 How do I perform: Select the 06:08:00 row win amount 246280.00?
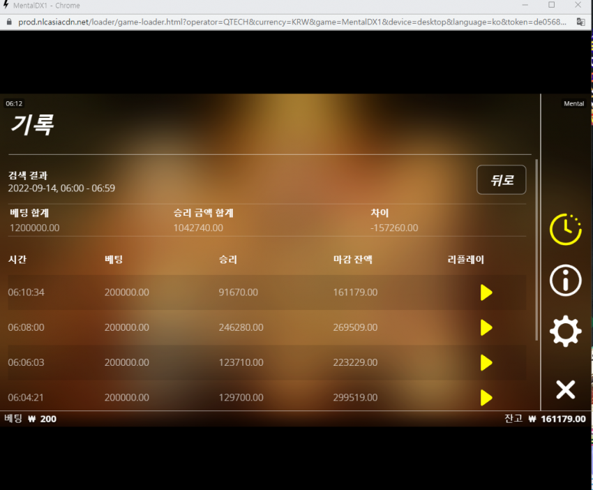click(241, 327)
